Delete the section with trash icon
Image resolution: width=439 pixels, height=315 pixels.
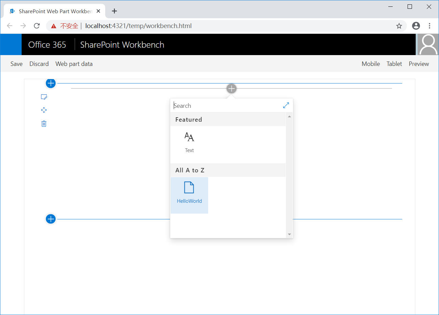44,124
